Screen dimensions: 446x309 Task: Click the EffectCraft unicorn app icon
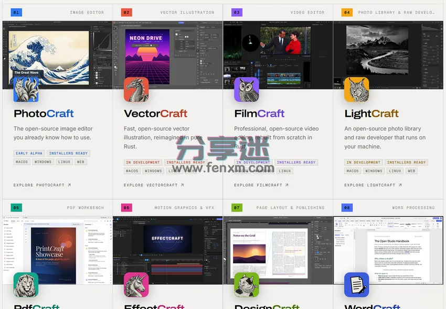click(136, 285)
